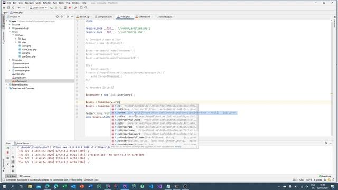Viewport: 338px width, 190px height.
Task: Open the Project view selector dropdown
Action: [x=13, y=17]
